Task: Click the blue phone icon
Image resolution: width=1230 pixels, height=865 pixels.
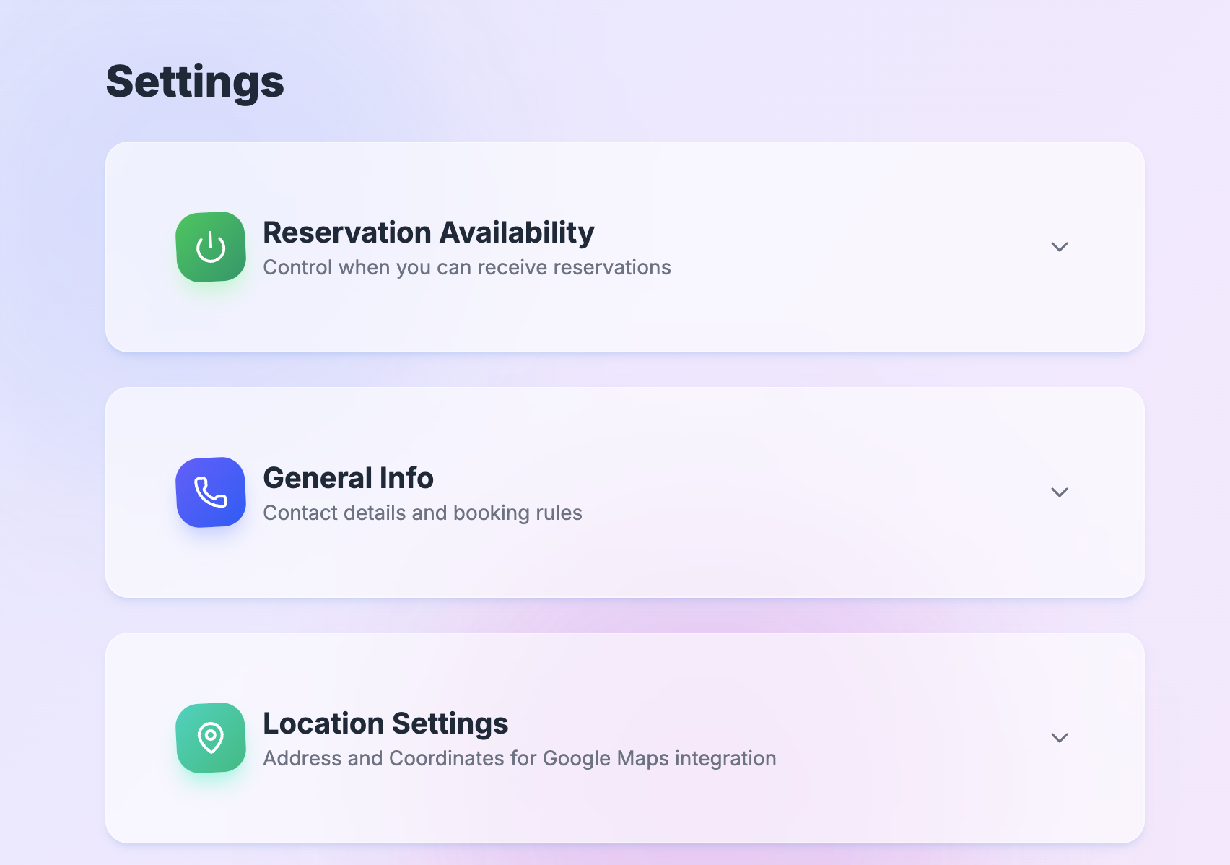Action: (x=211, y=492)
